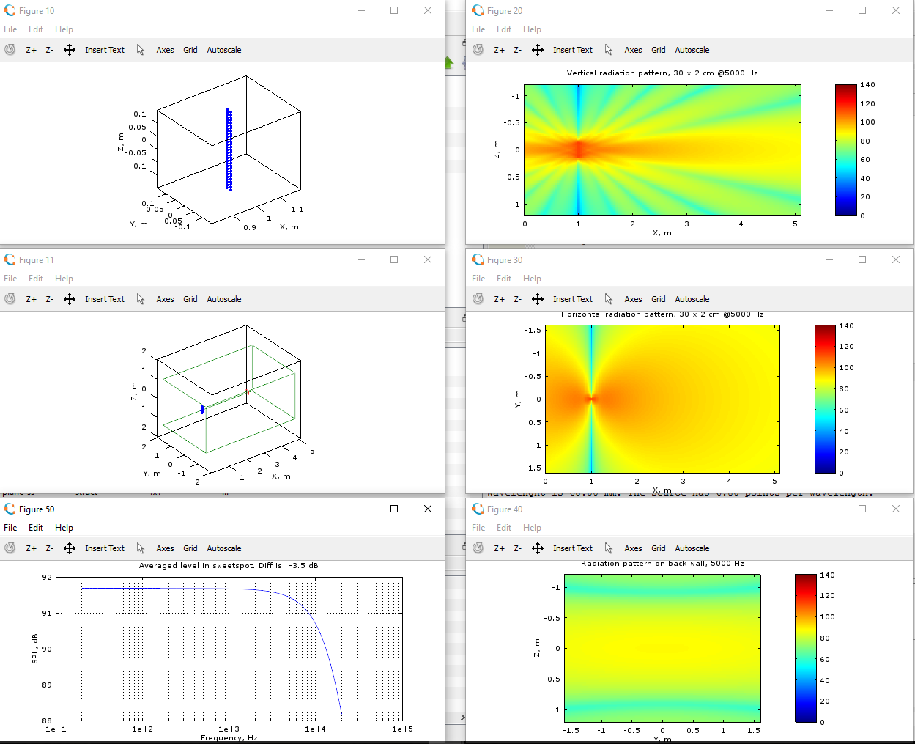Click Autoscale in Figure 40
915x744 pixels.
click(x=692, y=548)
